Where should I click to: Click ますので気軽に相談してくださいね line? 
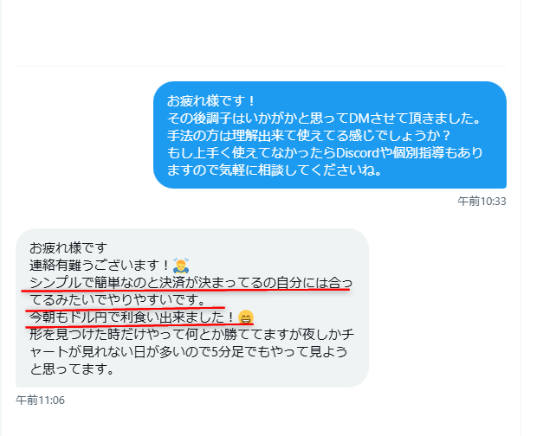click(275, 170)
